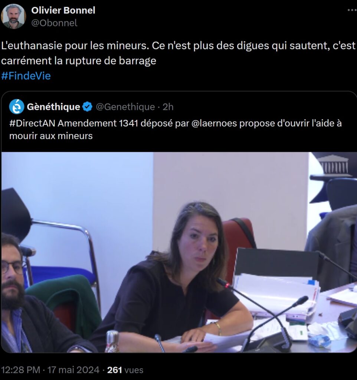Open the #FindeVie hashtag
Image resolution: width=357 pixels, height=380 pixels.
click(x=26, y=76)
